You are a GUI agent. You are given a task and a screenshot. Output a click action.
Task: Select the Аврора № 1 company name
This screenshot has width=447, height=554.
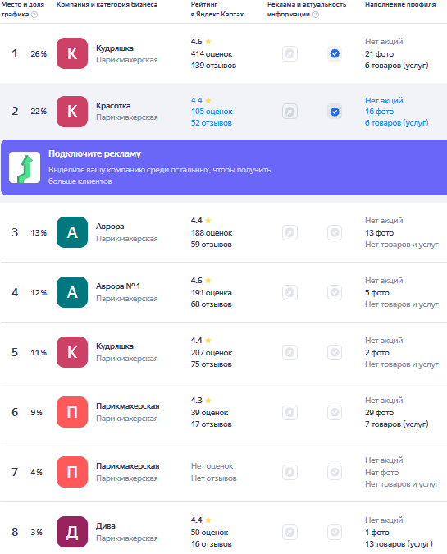tap(118, 286)
